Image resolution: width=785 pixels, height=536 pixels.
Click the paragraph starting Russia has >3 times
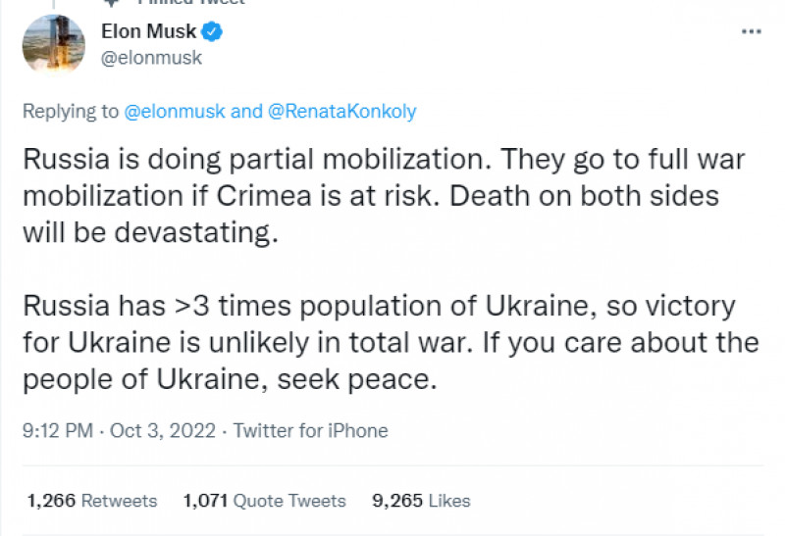tap(391, 343)
